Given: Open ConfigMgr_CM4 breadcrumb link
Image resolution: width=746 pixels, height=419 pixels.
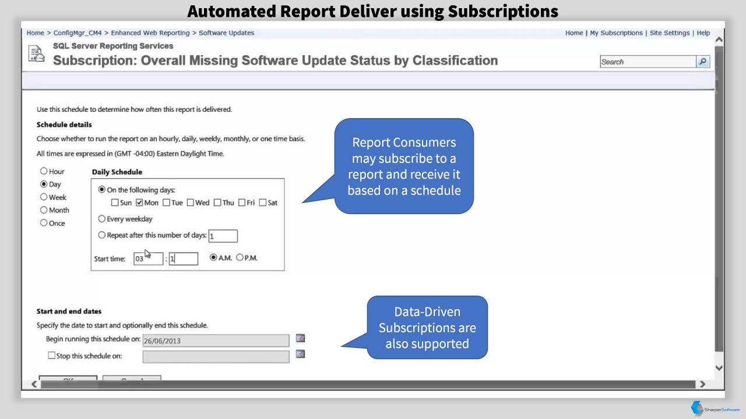Looking at the screenshot, I should (x=78, y=33).
